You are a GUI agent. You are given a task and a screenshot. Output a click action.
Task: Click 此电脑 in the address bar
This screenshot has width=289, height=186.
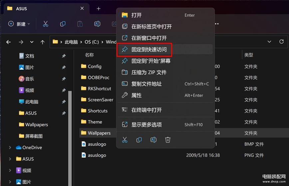click(x=71, y=42)
